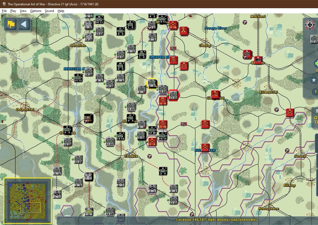Select the red unit at Slavgorod
This screenshot has height=225, width=318.
point(215,95)
